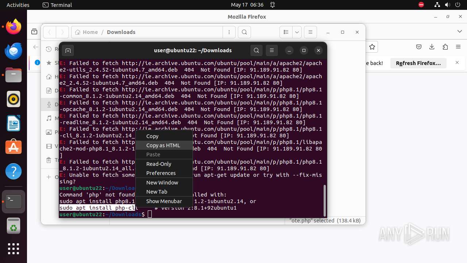
Task: Expand the Files view options dropdown
Action: 297,32
